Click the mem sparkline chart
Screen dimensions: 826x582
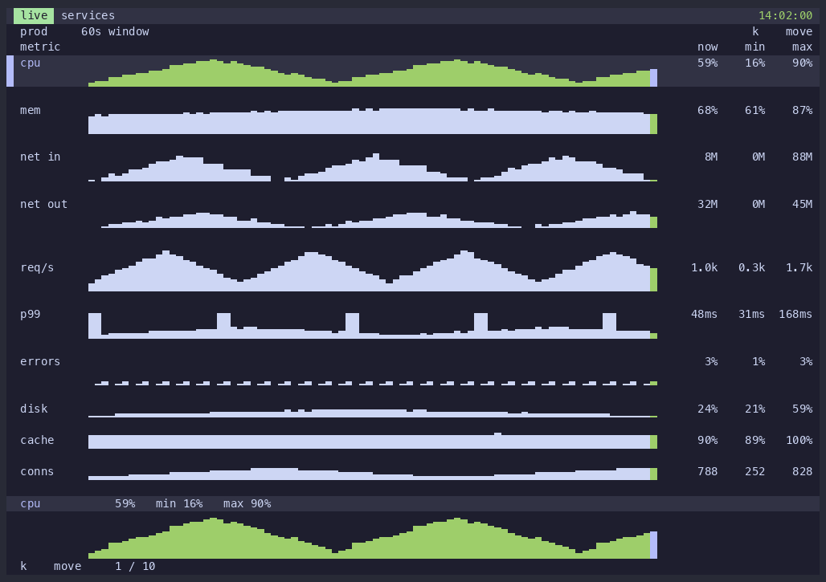coord(373,120)
